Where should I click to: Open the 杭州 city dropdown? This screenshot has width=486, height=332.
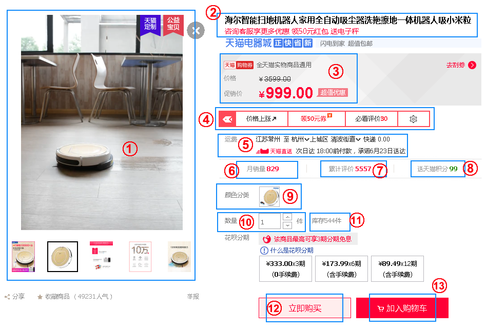(300, 139)
